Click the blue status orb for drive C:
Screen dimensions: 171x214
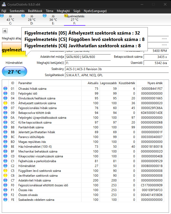point(2,16)
